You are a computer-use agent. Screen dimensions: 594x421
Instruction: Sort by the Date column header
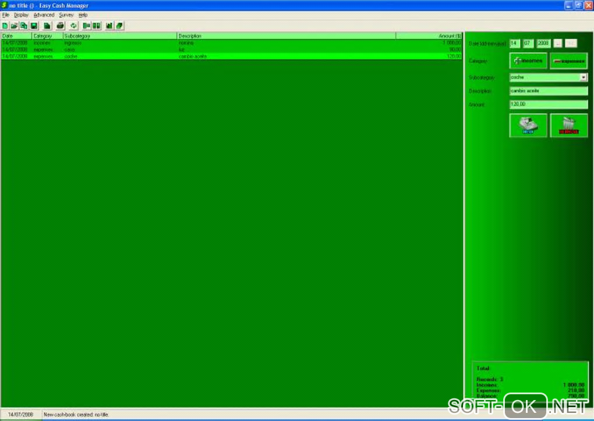(16, 36)
